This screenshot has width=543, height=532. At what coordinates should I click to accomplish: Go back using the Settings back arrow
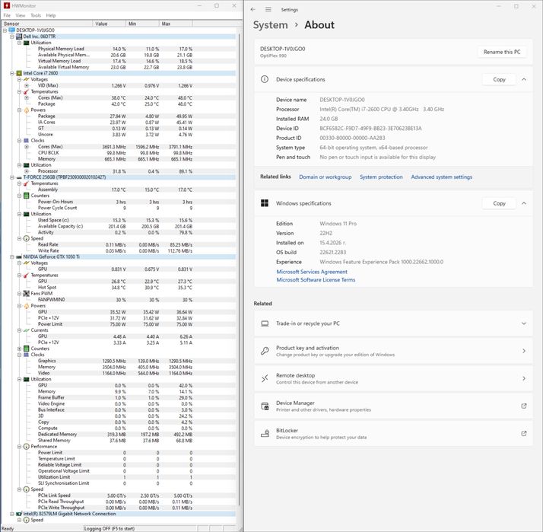(x=252, y=9)
